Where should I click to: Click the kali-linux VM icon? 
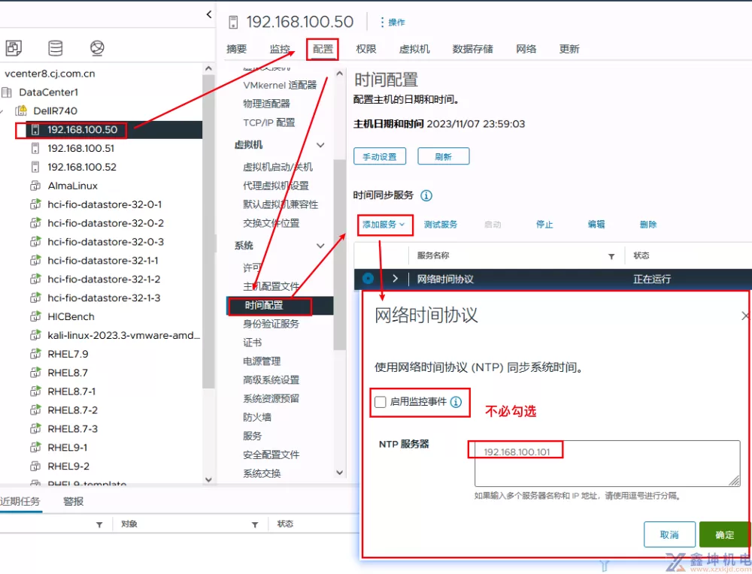pos(35,335)
